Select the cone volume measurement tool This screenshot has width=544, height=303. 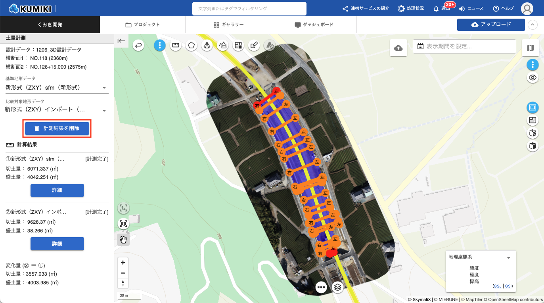pyautogui.click(x=207, y=46)
